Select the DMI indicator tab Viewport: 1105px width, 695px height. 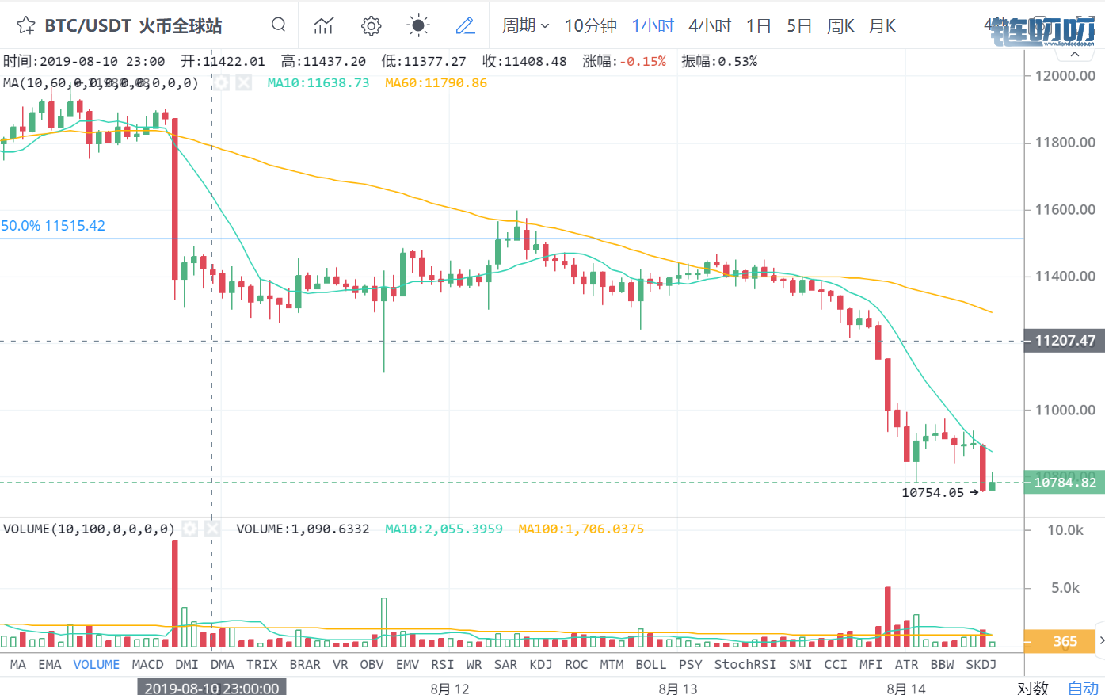point(187,664)
